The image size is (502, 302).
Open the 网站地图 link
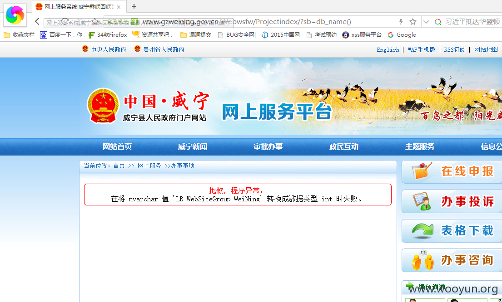[486, 49]
